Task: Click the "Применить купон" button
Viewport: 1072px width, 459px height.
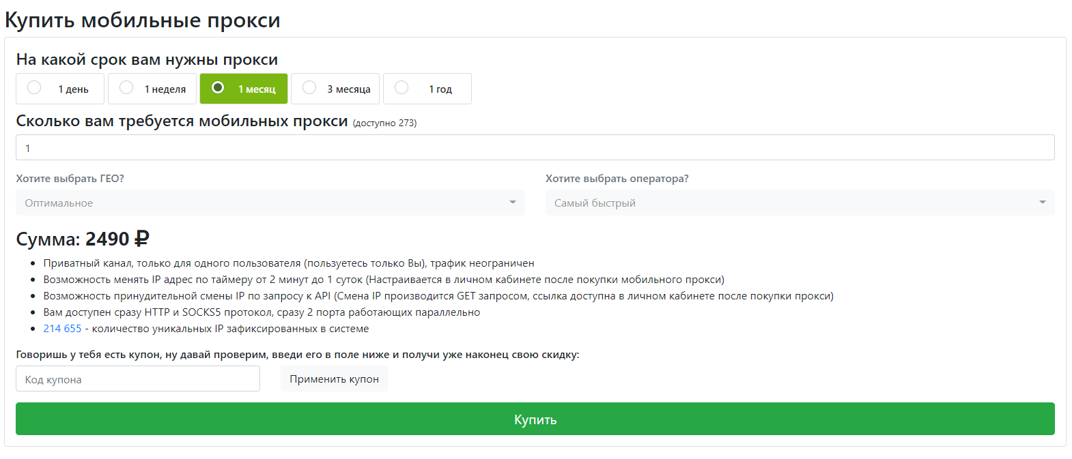Action: (334, 379)
